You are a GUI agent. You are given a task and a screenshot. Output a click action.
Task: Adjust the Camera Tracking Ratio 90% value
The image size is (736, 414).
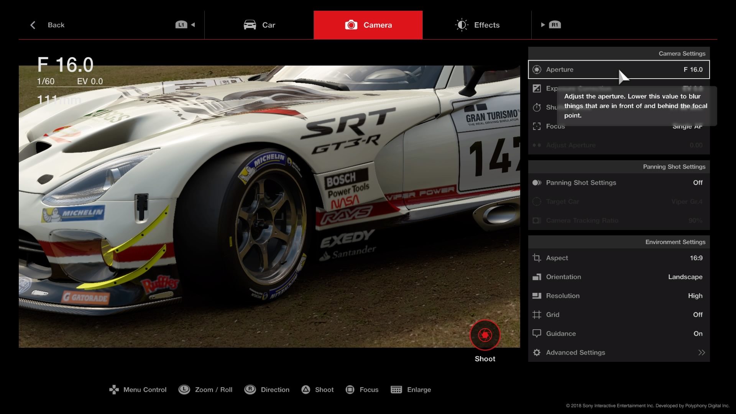point(695,220)
